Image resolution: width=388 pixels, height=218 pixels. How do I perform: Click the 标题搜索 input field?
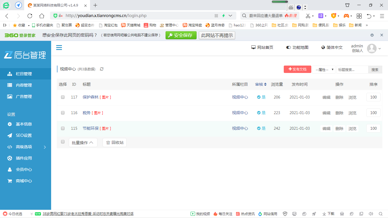pyautogui.click(x=352, y=70)
